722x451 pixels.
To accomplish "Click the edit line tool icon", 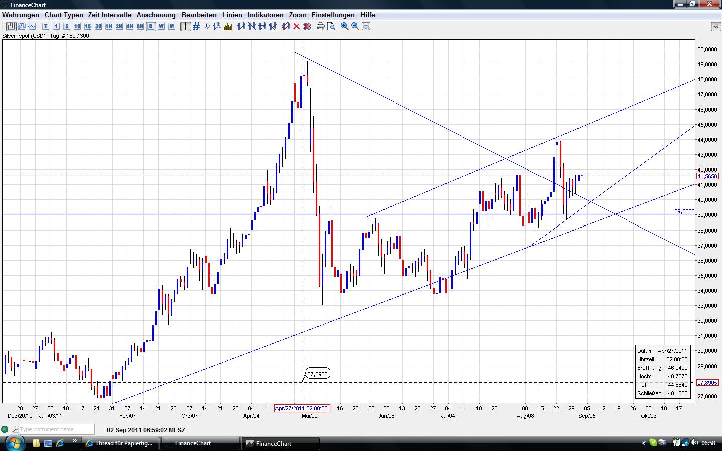I will (x=286, y=26).
